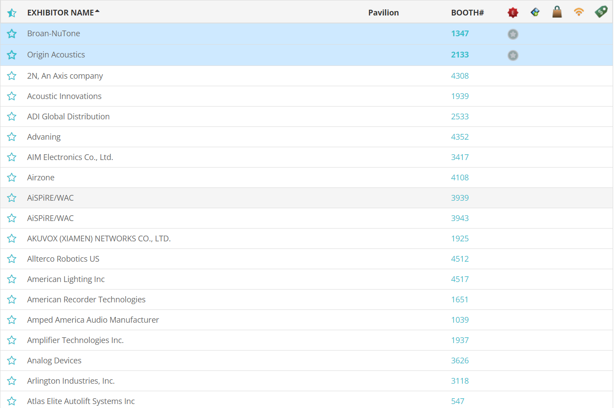Open American Lighting Inc listing
This screenshot has height=408, width=614.
coord(66,279)
